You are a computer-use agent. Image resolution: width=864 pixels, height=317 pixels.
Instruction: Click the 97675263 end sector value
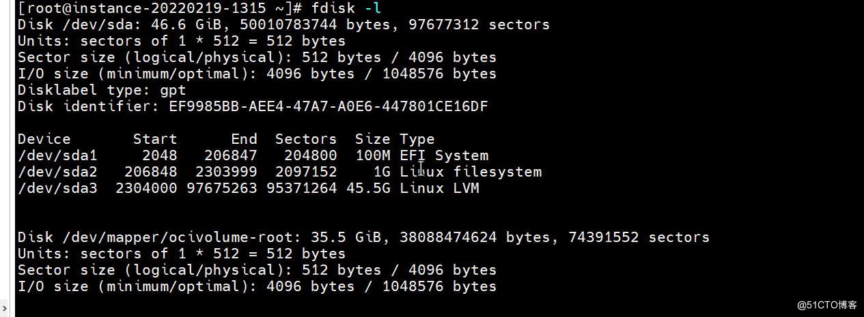(222, 188)
